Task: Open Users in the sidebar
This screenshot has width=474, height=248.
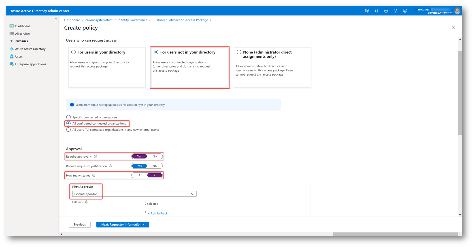Action: pyautogui.click(x=19, y=57)
